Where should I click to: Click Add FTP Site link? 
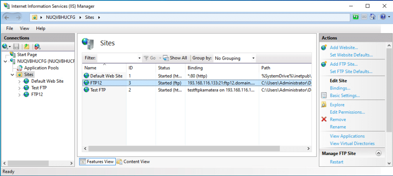pyautogui.click(x=343, y=64)
